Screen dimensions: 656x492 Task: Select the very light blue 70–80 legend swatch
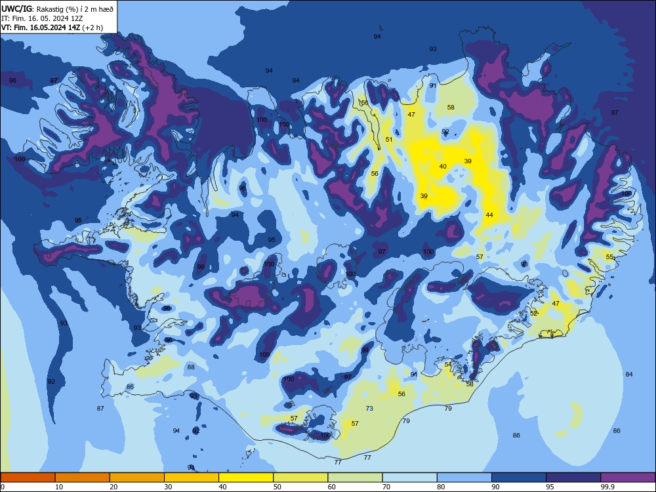click(409, 478)
